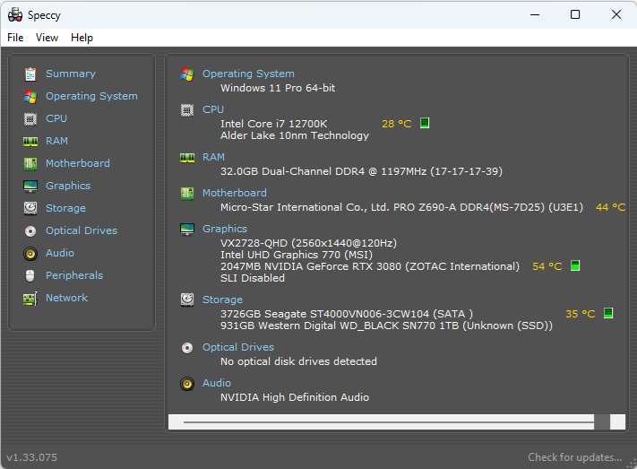Click the Storage hard drive icon in sidebar
The image size is (637, 469).
tap(30, 208)
